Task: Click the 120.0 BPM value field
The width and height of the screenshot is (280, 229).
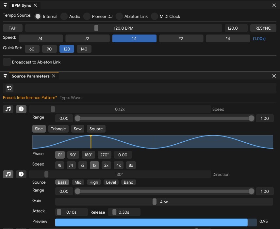Action: click(236, 28)
